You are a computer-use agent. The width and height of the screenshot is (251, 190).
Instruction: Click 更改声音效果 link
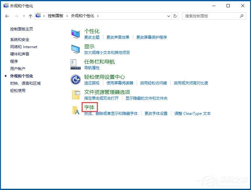coord(118,37)
